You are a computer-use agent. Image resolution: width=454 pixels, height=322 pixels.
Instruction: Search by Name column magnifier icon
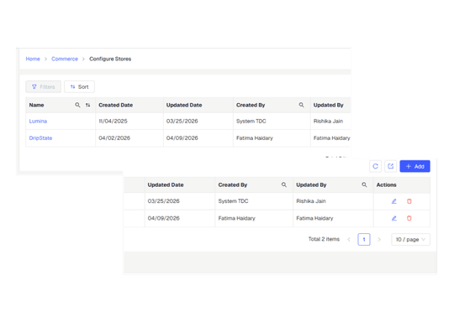77,105
